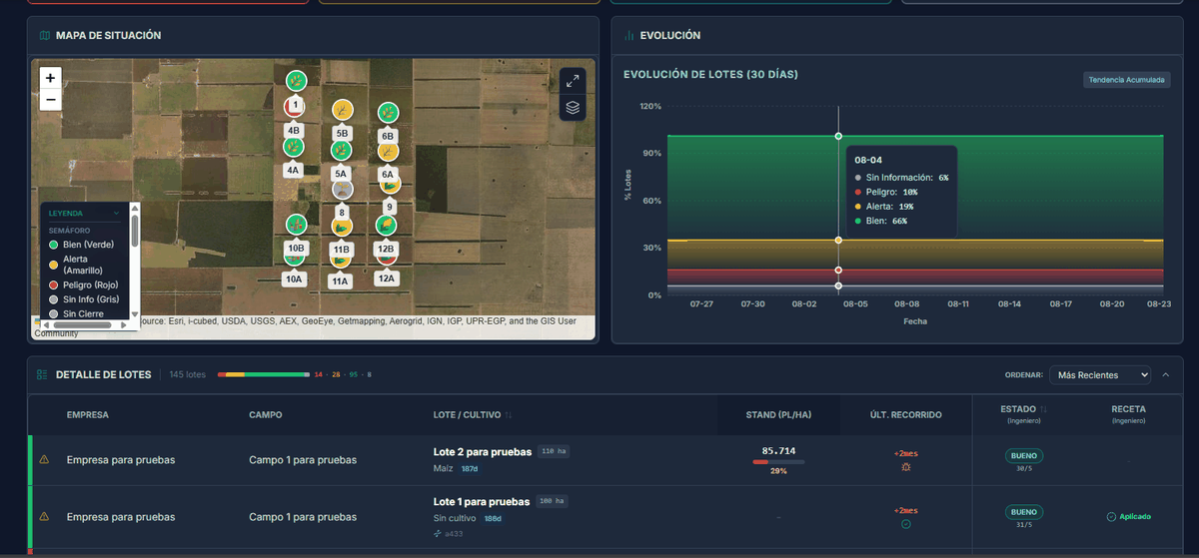This screenshot has height=558, width=1199.
Task: Click the chart icon beside Evolución
Action: pyautogui.click(x=628, y=35)
